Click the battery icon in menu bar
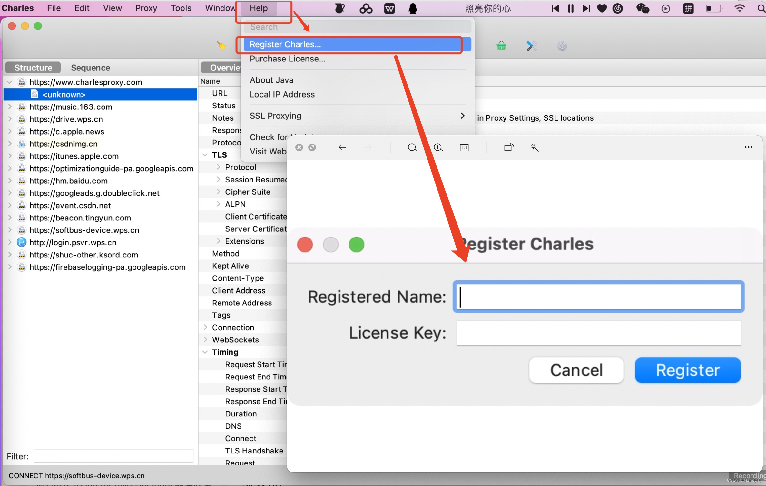766x486 pixels. [714, 8]
